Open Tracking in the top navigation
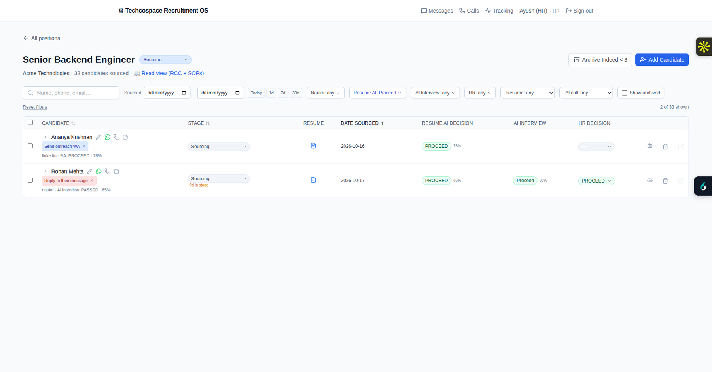712x372 pixels. click(x=499, y=11)
